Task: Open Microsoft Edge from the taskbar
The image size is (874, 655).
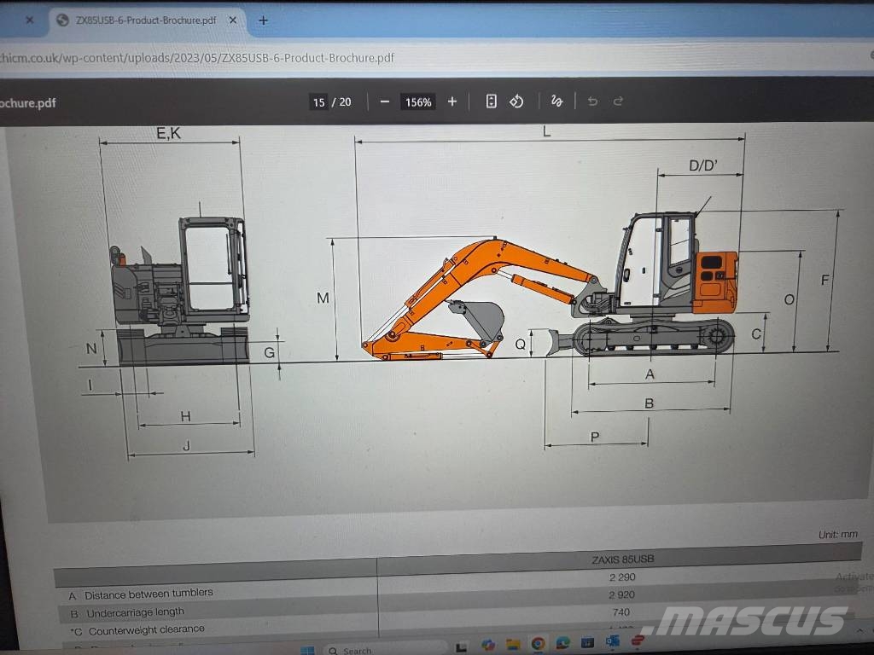Action: click(x=562, y=643)
